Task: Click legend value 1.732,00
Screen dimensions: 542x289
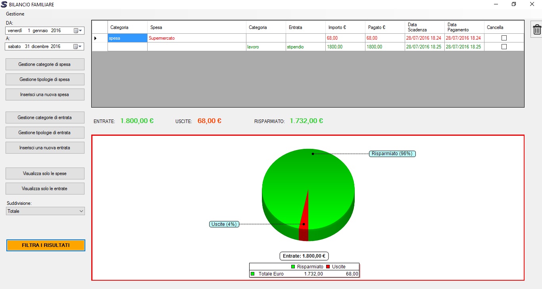Action: 313,274
